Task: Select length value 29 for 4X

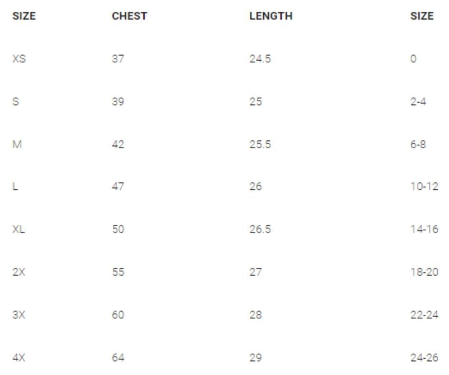Action: [255, 358]
